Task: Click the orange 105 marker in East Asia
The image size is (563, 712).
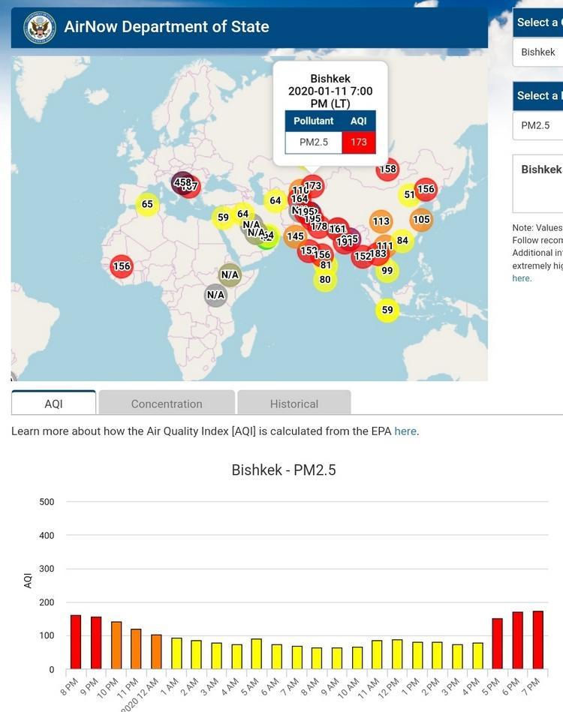Action: click(421, 220)
